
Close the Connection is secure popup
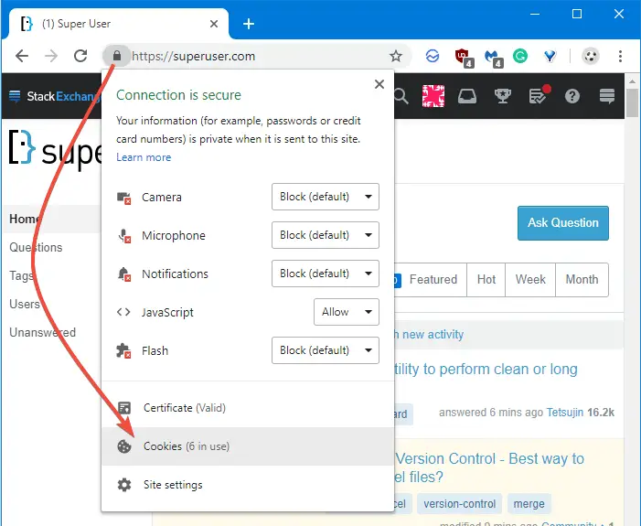pos(379,84)
